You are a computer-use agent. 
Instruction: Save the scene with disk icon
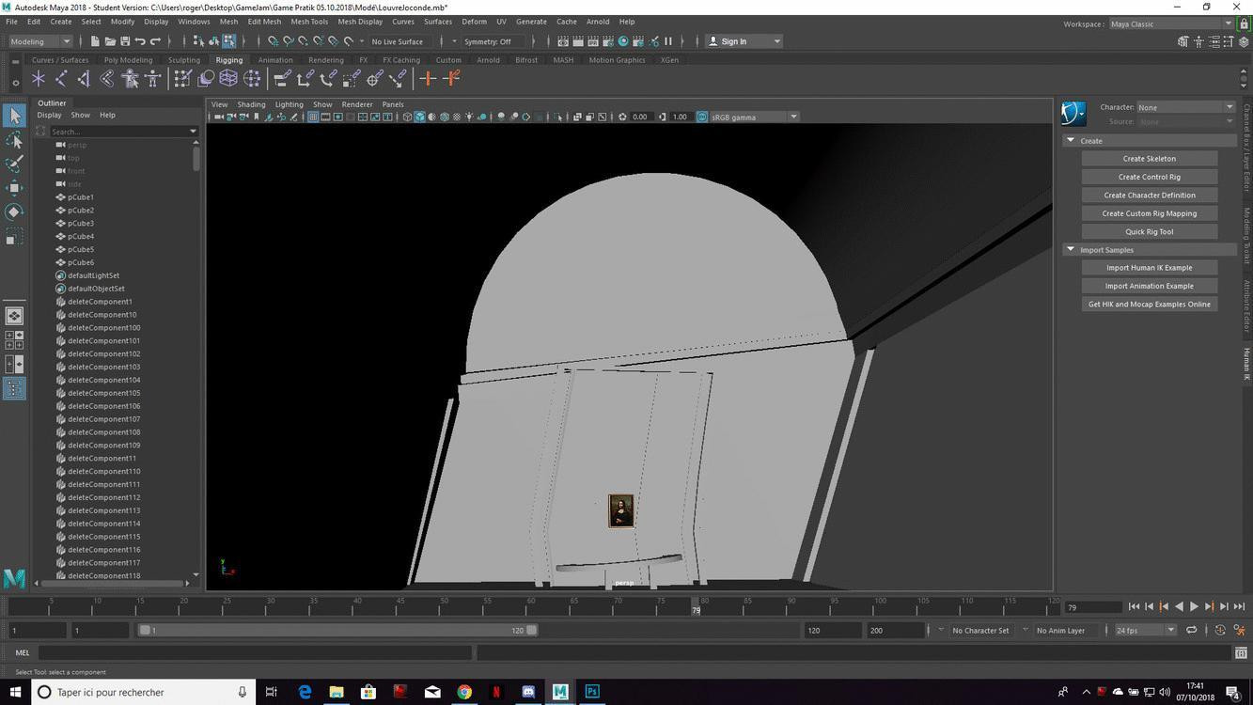(x=125, y=41)
